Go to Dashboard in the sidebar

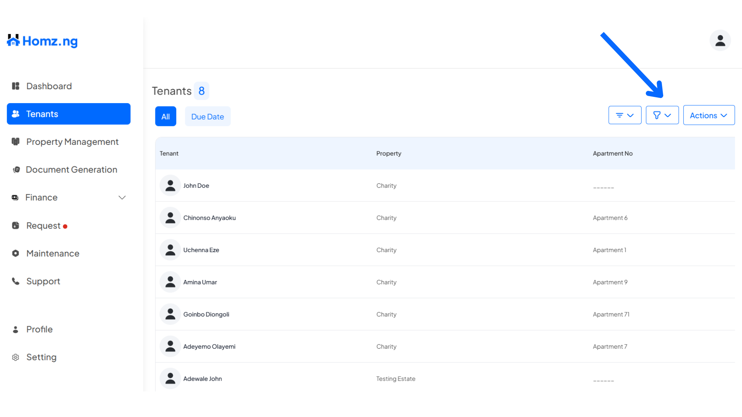click(49, 86)
